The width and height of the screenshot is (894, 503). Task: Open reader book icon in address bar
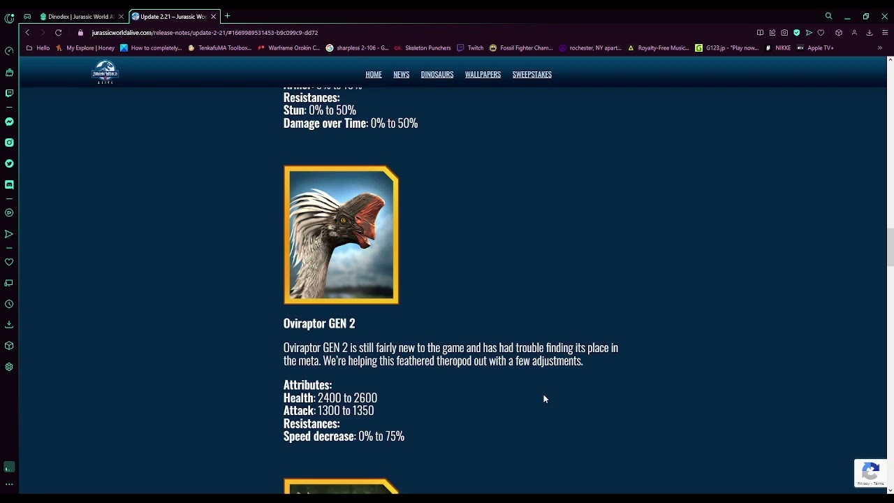760,33
